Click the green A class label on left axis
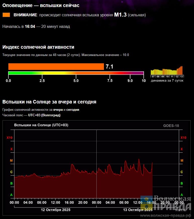This screenshot has width=194, height=219. click(11, 195)
